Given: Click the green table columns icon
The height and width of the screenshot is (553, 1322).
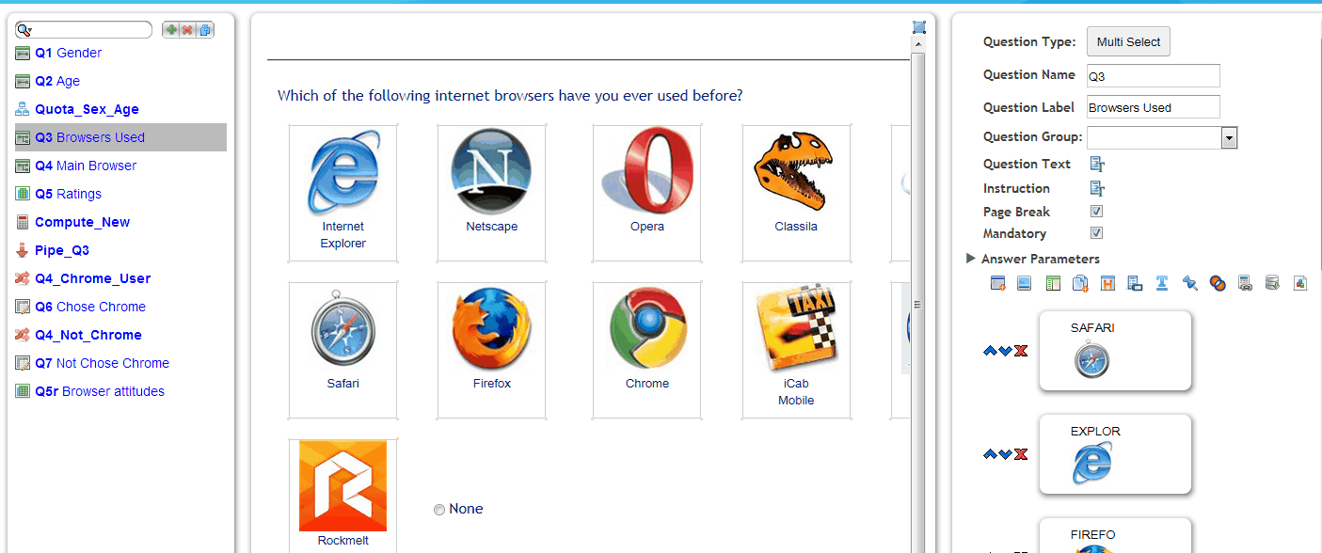Looking at the screenshot, I should point(1053,283).
